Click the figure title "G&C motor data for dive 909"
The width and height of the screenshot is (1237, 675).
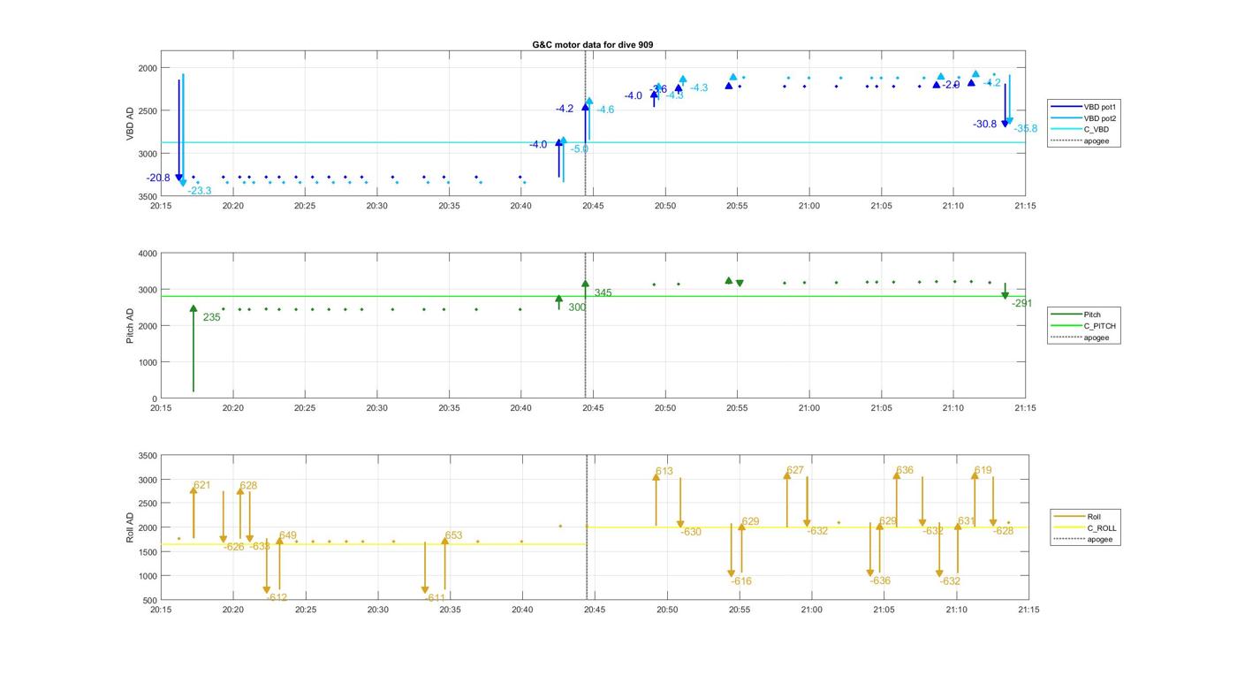593,44
